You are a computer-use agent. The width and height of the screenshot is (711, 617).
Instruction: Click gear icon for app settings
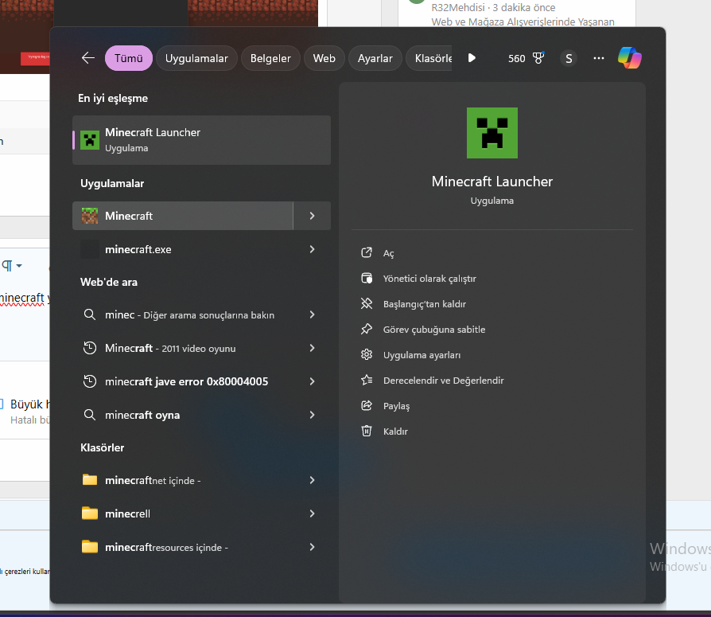(367, 354)
